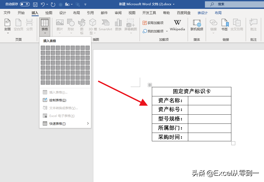Click the 资产名称 cell
The height and width of the screenshot is (182, 264).
[170, 101]
